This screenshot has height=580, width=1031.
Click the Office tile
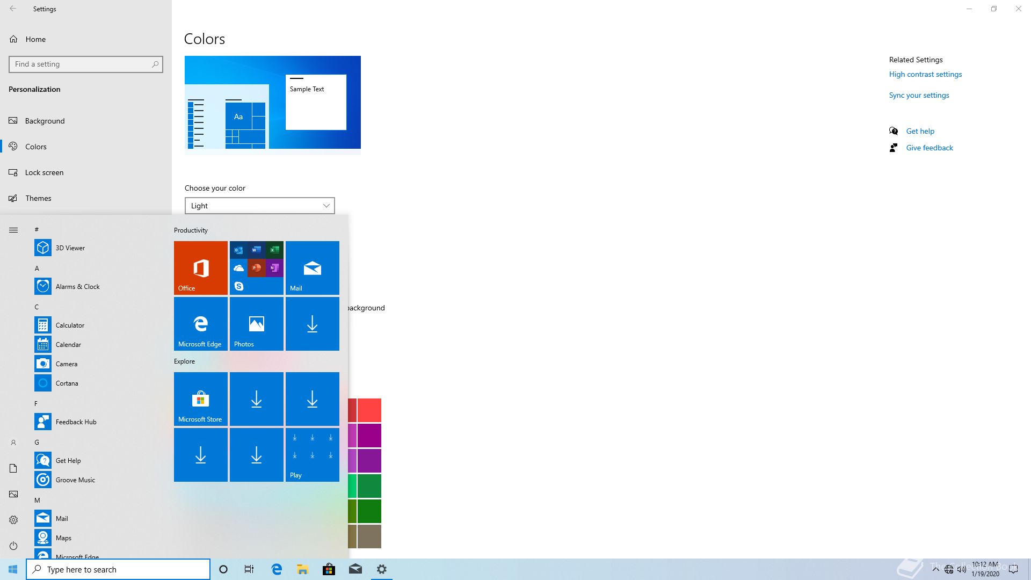pyautogui.click(x=201, y=268)
